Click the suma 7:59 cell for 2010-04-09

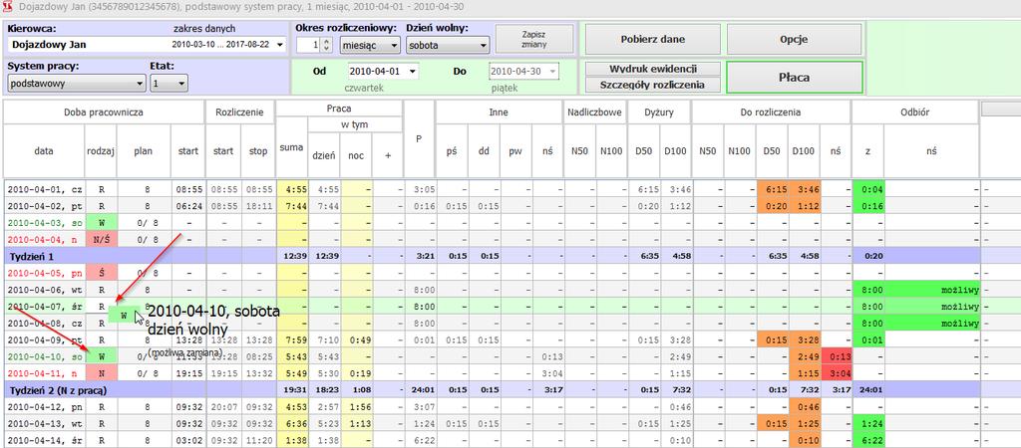(x=292, y=339)
